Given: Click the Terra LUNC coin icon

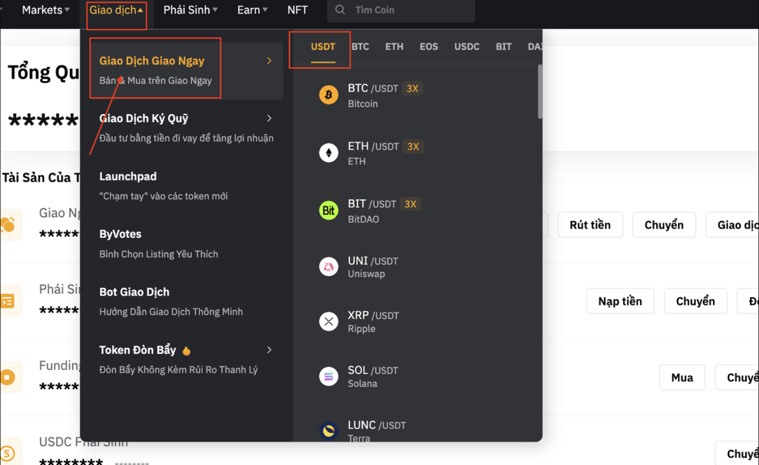Looking at the screenshot, I should (329, 431).
